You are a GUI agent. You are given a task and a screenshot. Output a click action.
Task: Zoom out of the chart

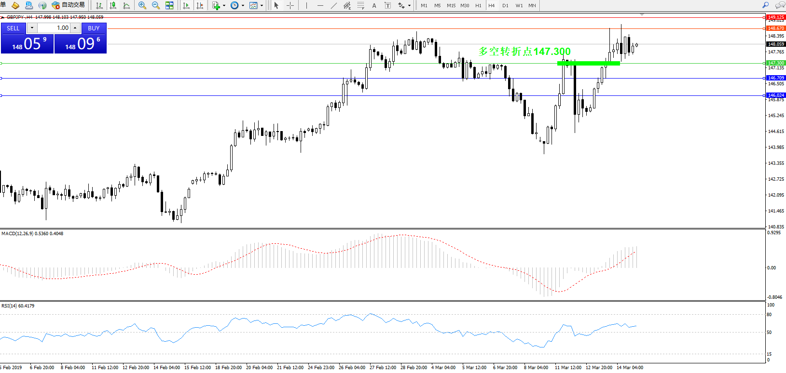click(155, 5)
